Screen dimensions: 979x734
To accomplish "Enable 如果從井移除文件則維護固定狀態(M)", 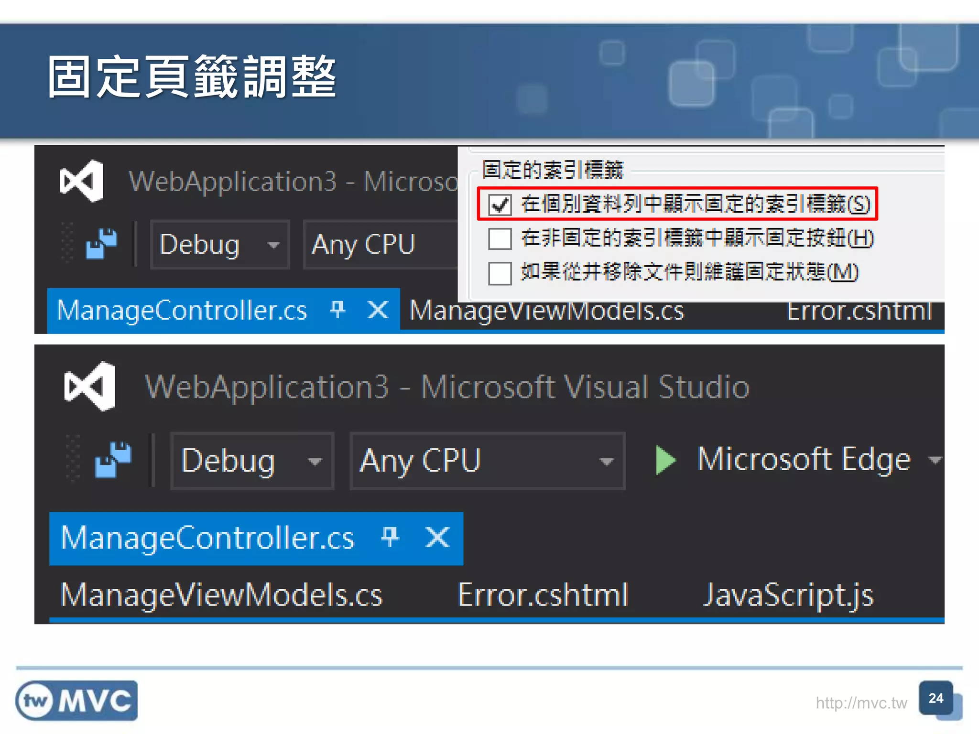I will tap(500, 273).
